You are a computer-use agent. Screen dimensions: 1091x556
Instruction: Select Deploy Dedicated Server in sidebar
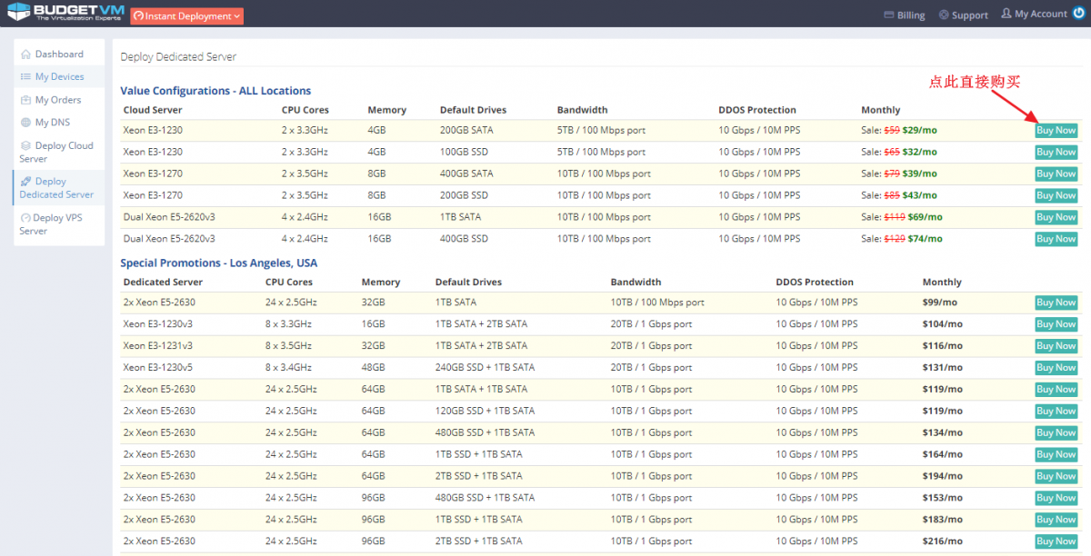tap(55, 188)
